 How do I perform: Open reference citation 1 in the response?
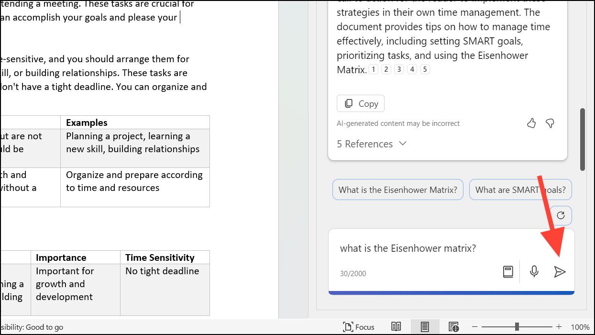tap(373, 69)
